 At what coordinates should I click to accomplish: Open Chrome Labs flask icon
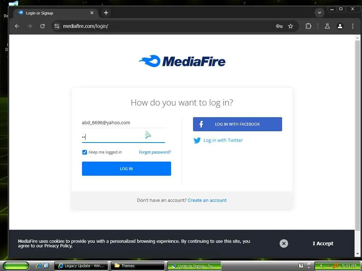tap(327, 26)
